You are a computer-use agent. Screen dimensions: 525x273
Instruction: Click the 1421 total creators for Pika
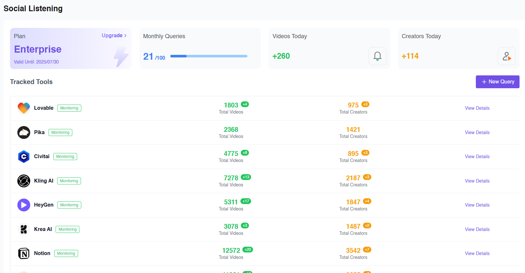[353, 130]
